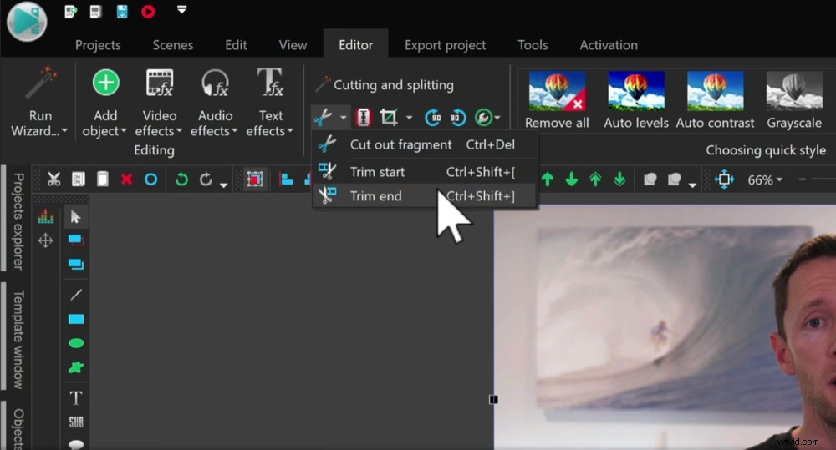This screenshot has height=450, width=836.
Task: Move object one layer down arrow
Action: tap(572, 179)
